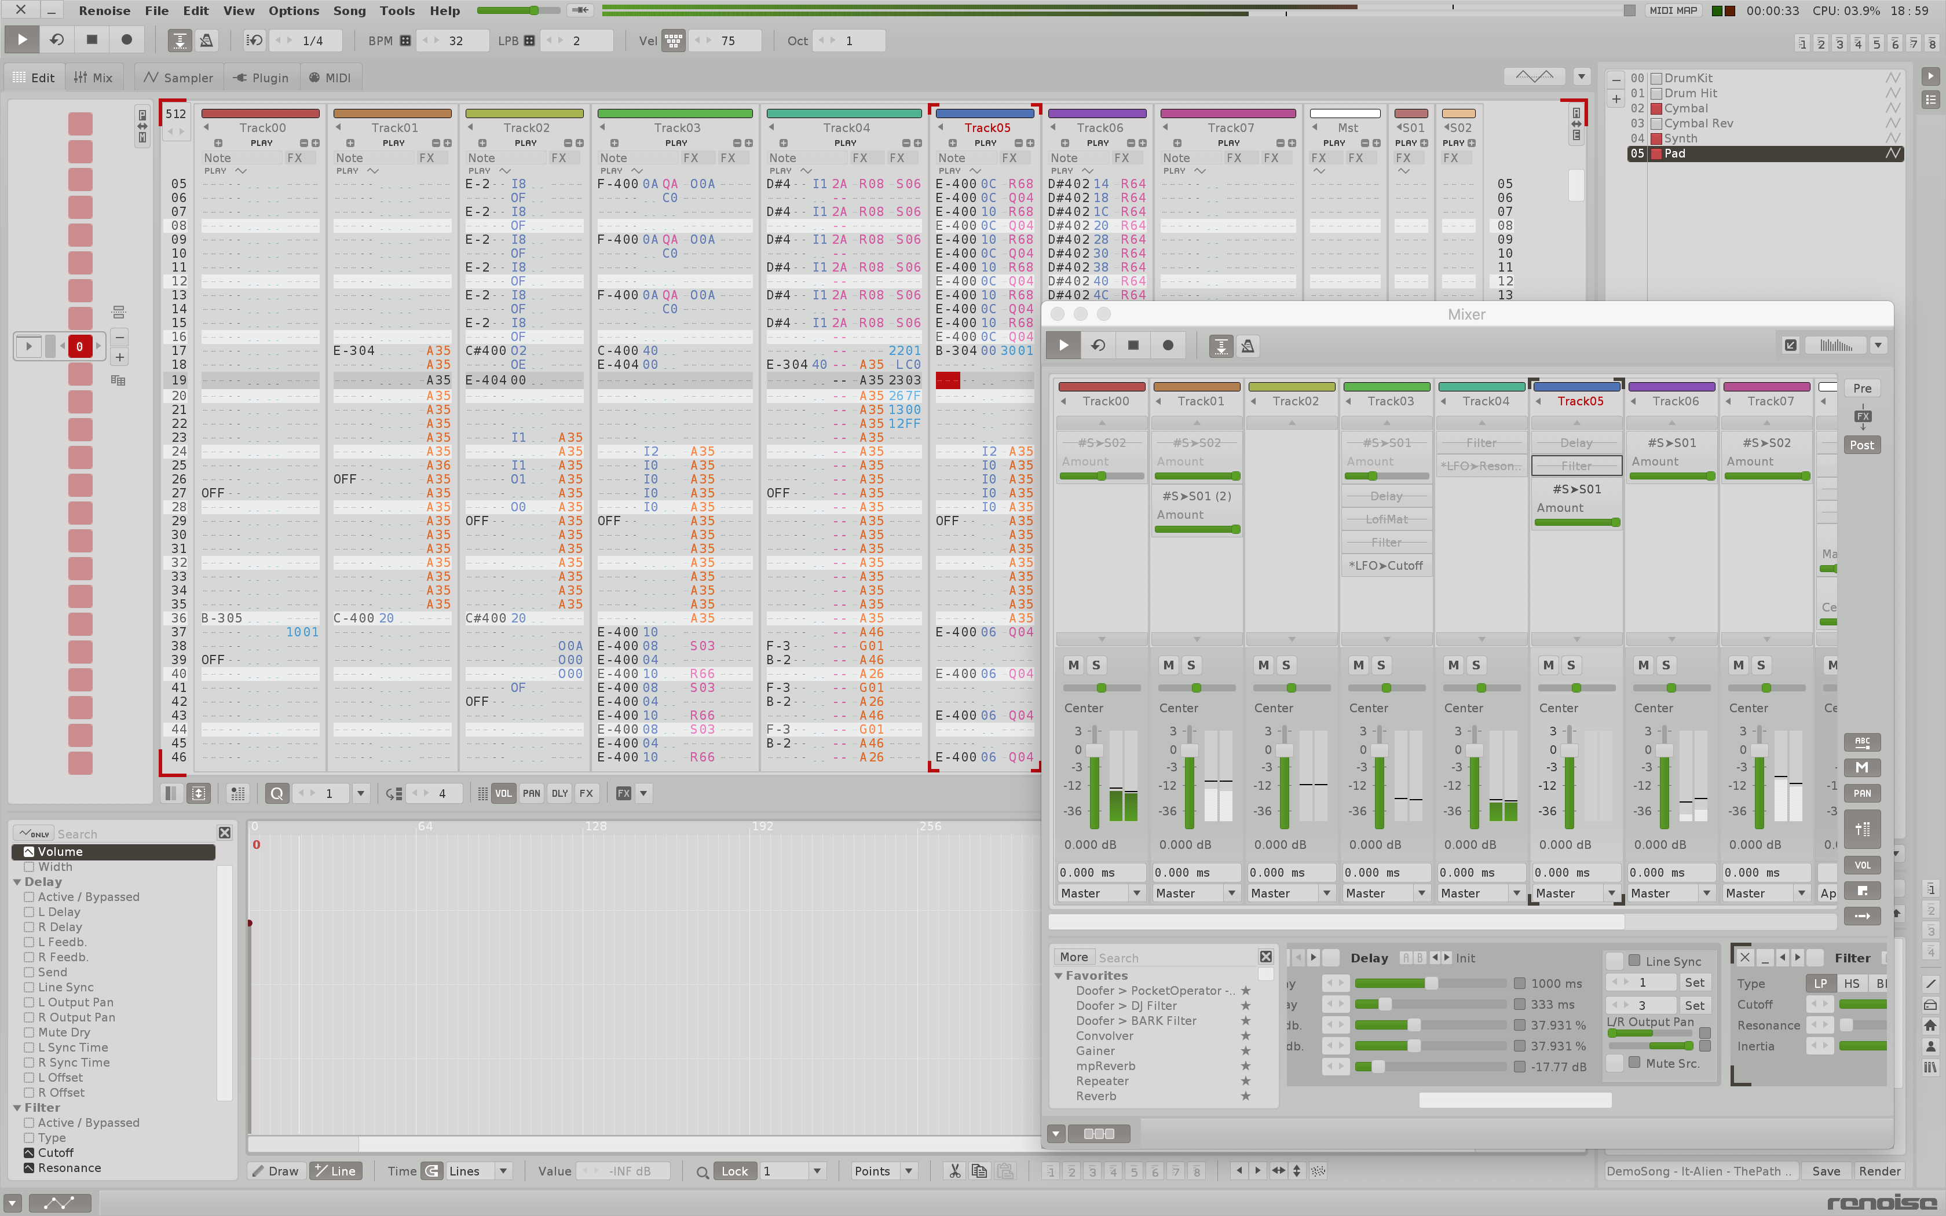Solo Track03 in the Mixer
Viewport: 1946px width, 1216px height.
coord(1381,665)
